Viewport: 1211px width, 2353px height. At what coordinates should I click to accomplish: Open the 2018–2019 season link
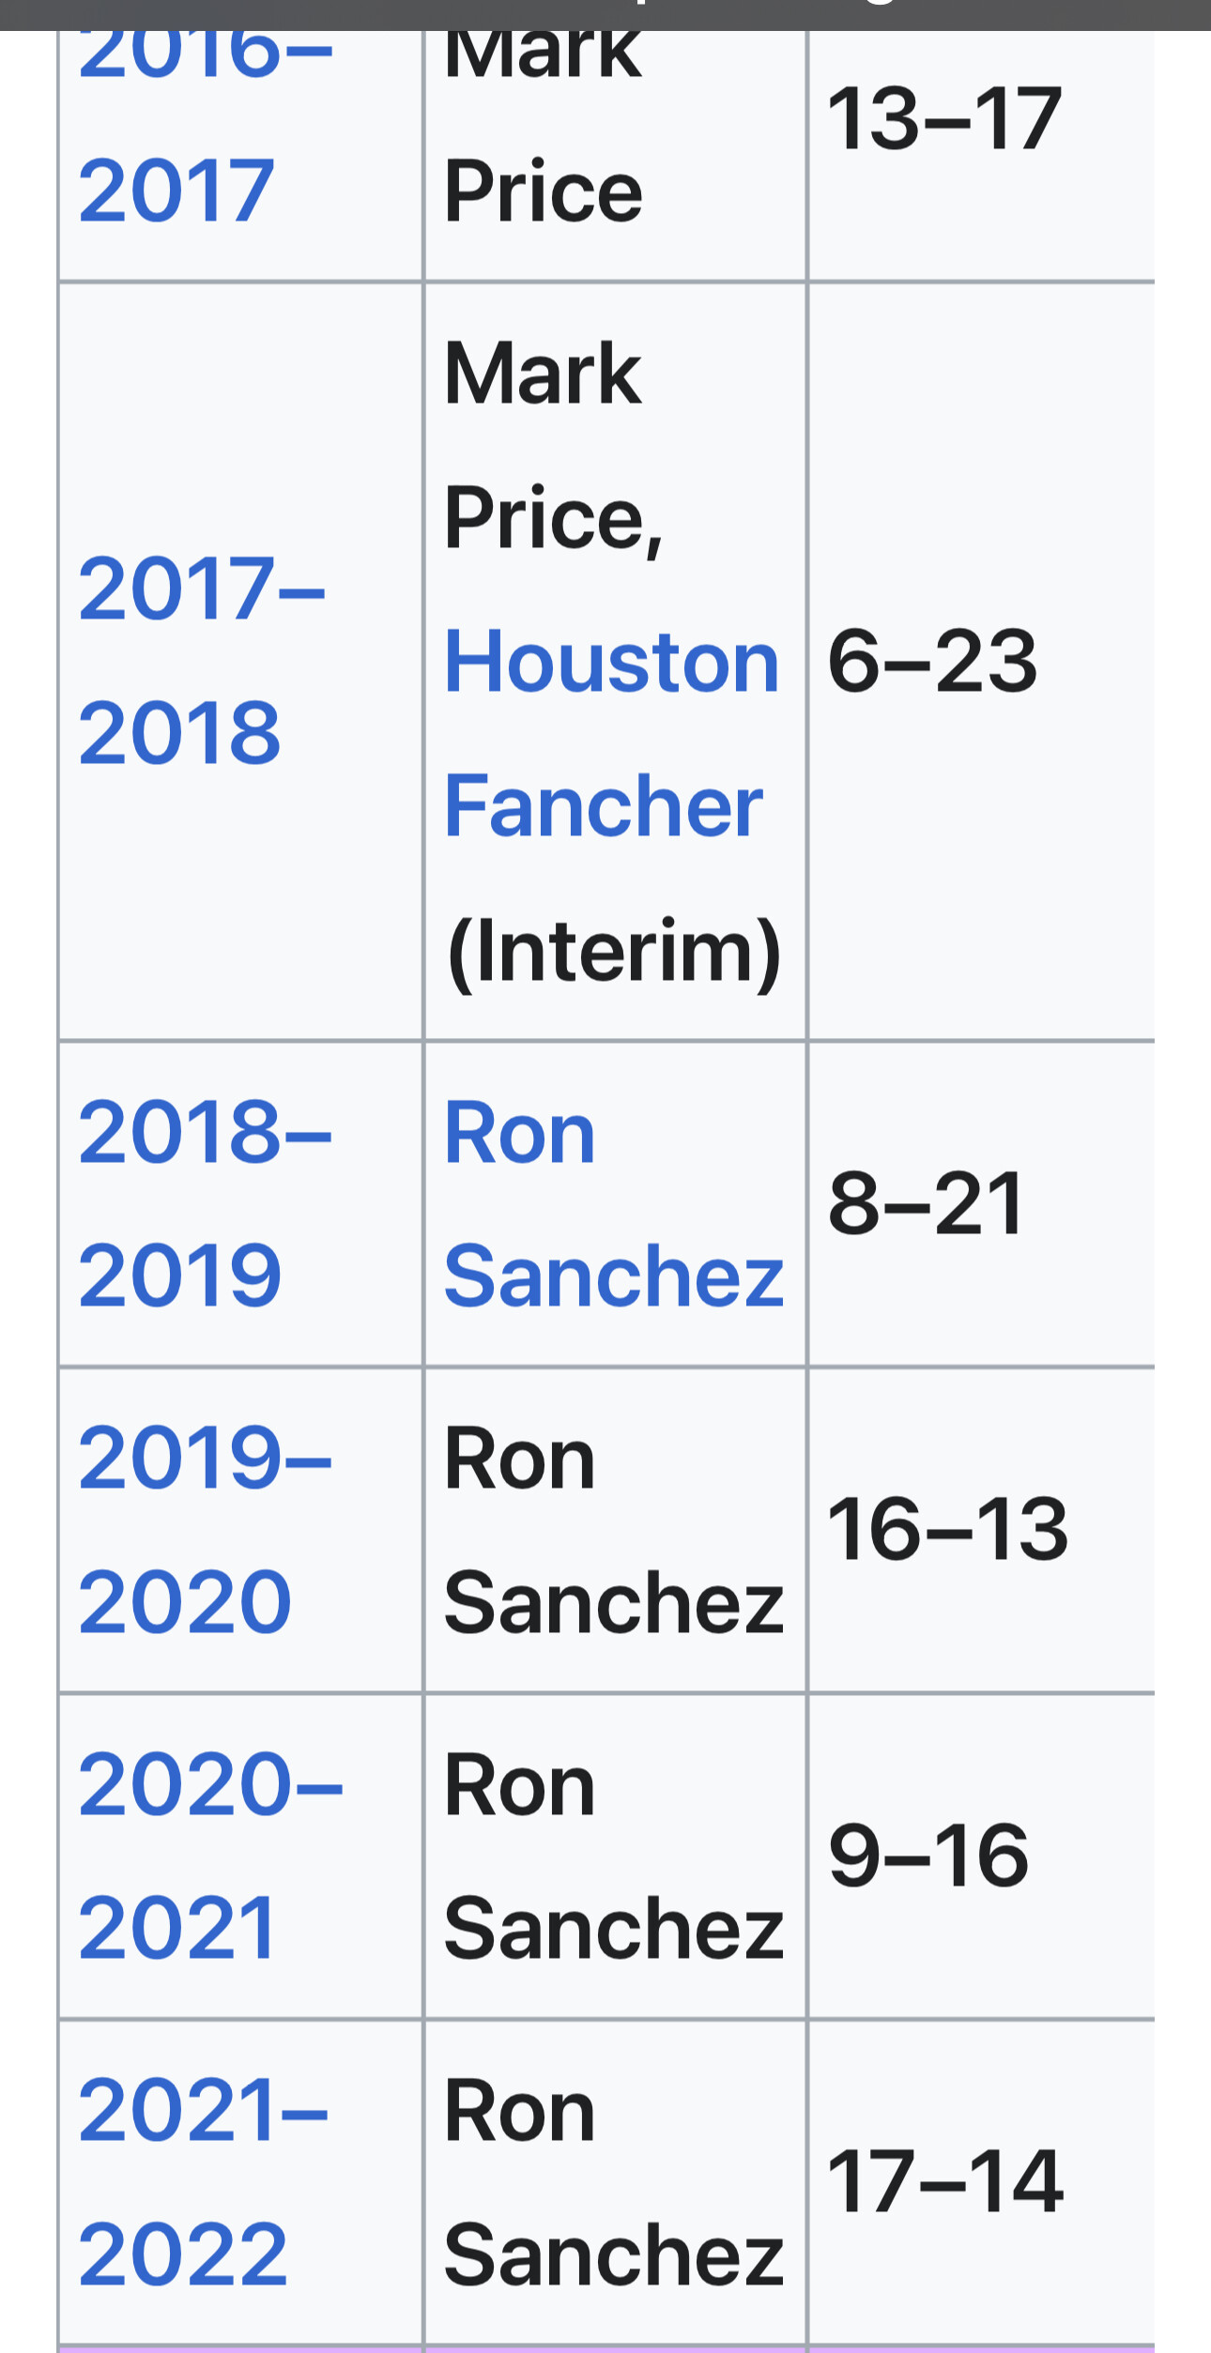pos(205,1202)
